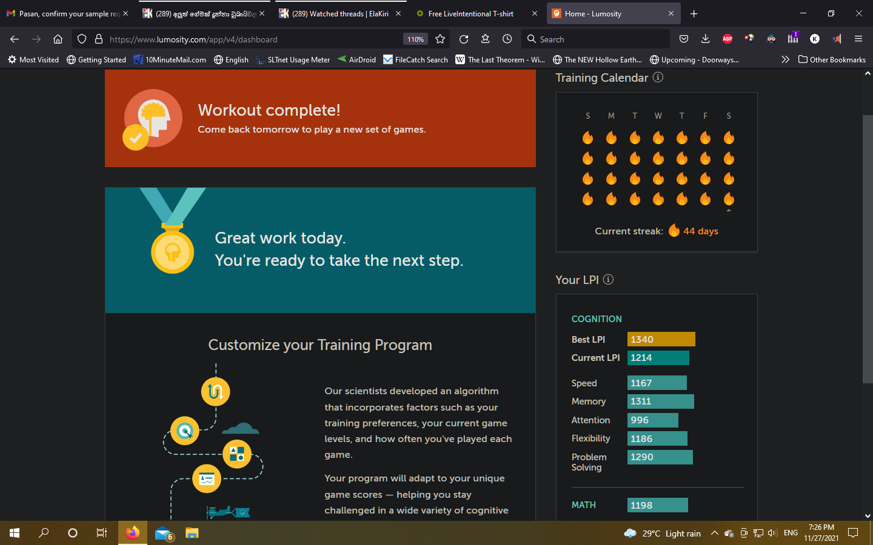Click the Memory 1311 score bar
The width and height of the screenshot is (873, 545).
pos(661,401)
